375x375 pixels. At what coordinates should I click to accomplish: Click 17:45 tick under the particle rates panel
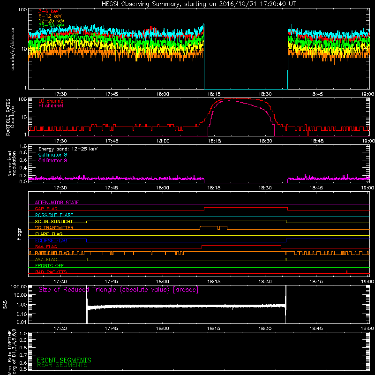[112, 141]
